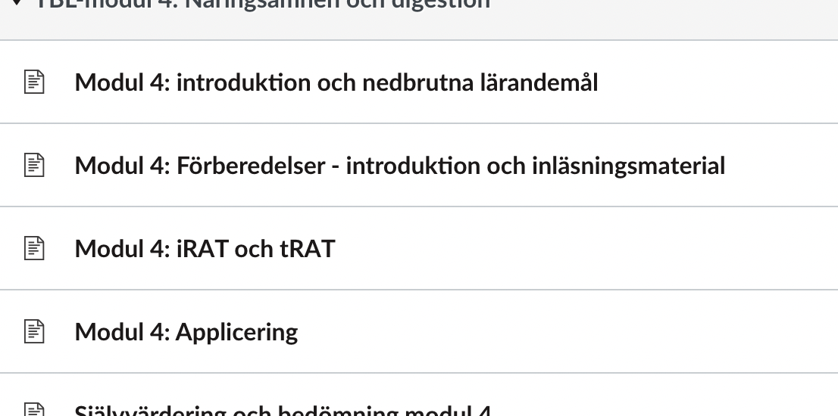Viewport: 838px width, 416px height.
Task: Open Modul 4: introduktion och nedbrutna lärandemål
Action: (336, 82)
